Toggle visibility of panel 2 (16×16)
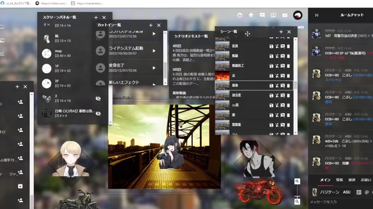This screenshot has height=209, width=373. (x=98, y=99)
